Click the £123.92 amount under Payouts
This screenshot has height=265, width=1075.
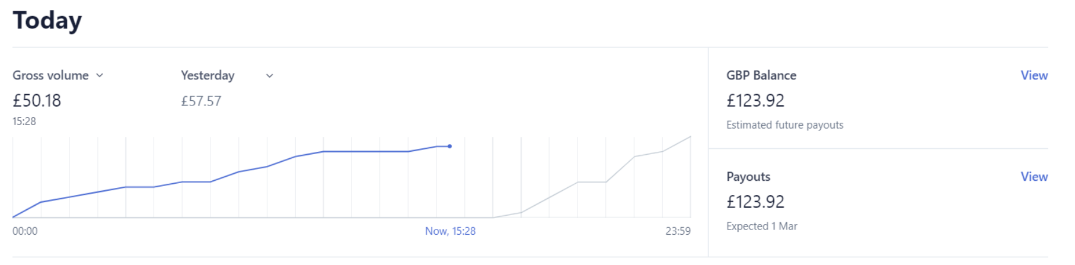point(755,202)
